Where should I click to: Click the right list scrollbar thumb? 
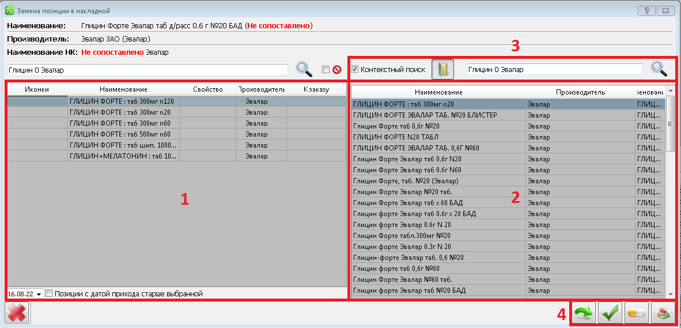(670, 123)
